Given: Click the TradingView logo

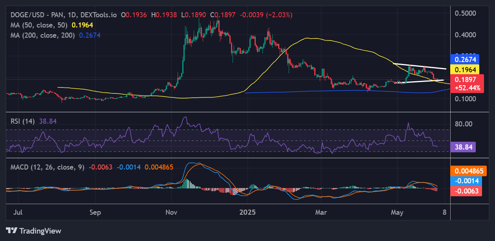Looking at the screenshot, I should click(x=33, y=231).
